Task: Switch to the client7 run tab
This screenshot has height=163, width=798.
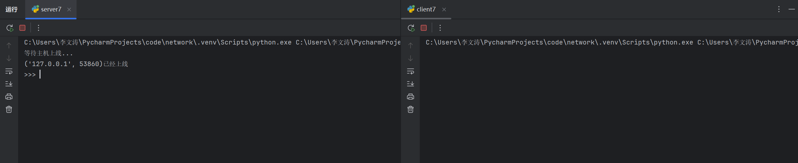Action: pyautogui.click(x=426, y=9)
